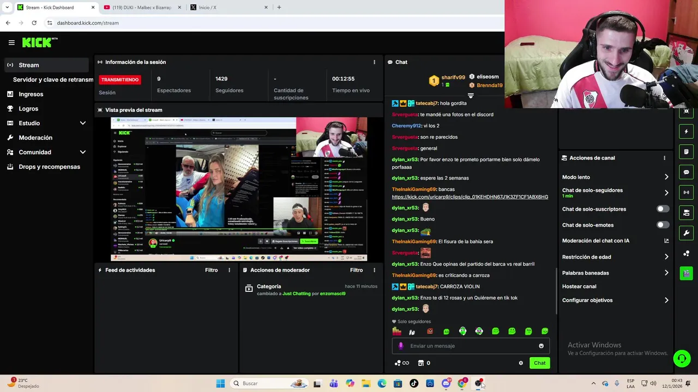Open Acciones de canal three-dot menu
This screenshot has height=392, width=698.
coord(664,158)
